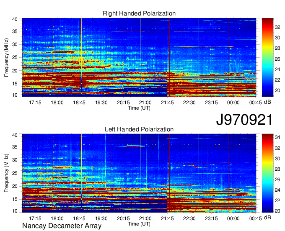The height and width of the screenshot is (231, 285).
Task: Click the "Left Handed Polarization" plot title
Action: [139, 129]
